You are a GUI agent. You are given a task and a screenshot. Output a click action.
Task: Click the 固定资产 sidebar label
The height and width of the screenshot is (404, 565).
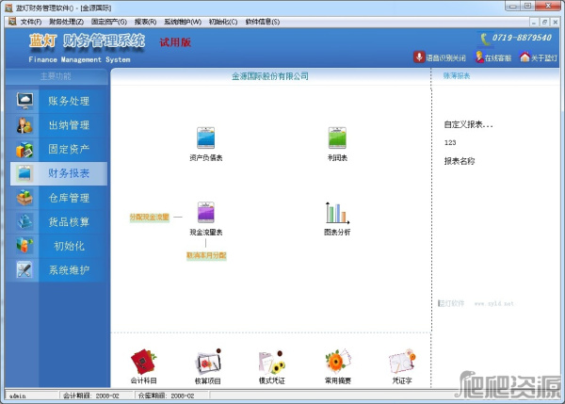pyautogui.click(x=69, y=149)
